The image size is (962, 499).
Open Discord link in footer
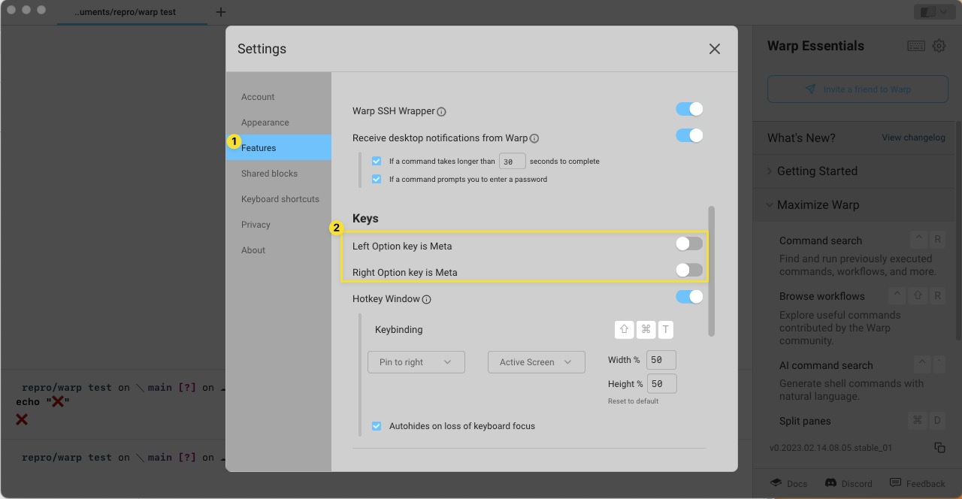tap(849, 483)
